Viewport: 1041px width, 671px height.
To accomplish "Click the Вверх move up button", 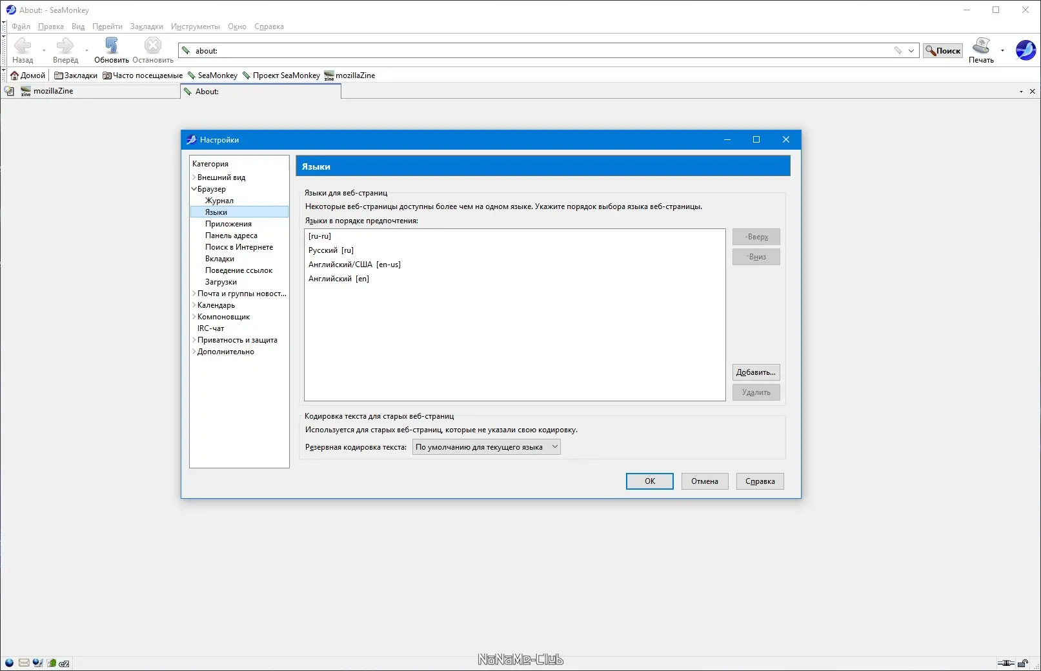I will [x=756, y=237].
